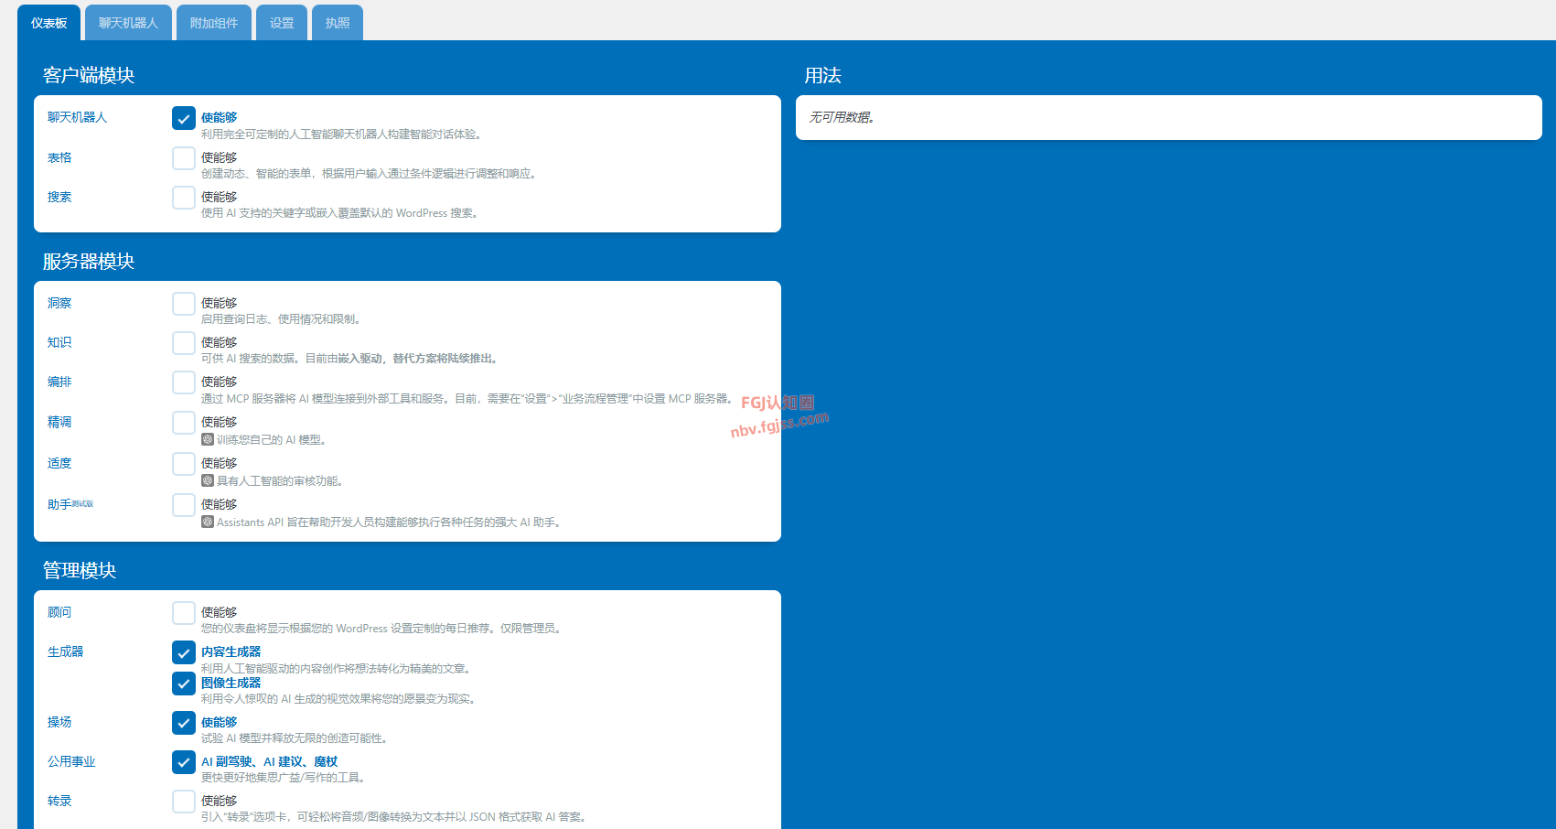
Task: Switch to the 聊天机器人 tab
Action: 128,23
